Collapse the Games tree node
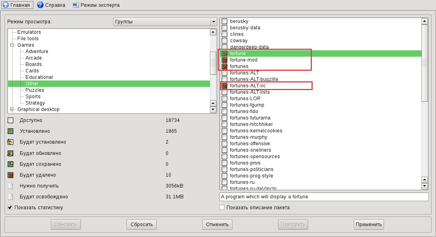 [12, 45]
